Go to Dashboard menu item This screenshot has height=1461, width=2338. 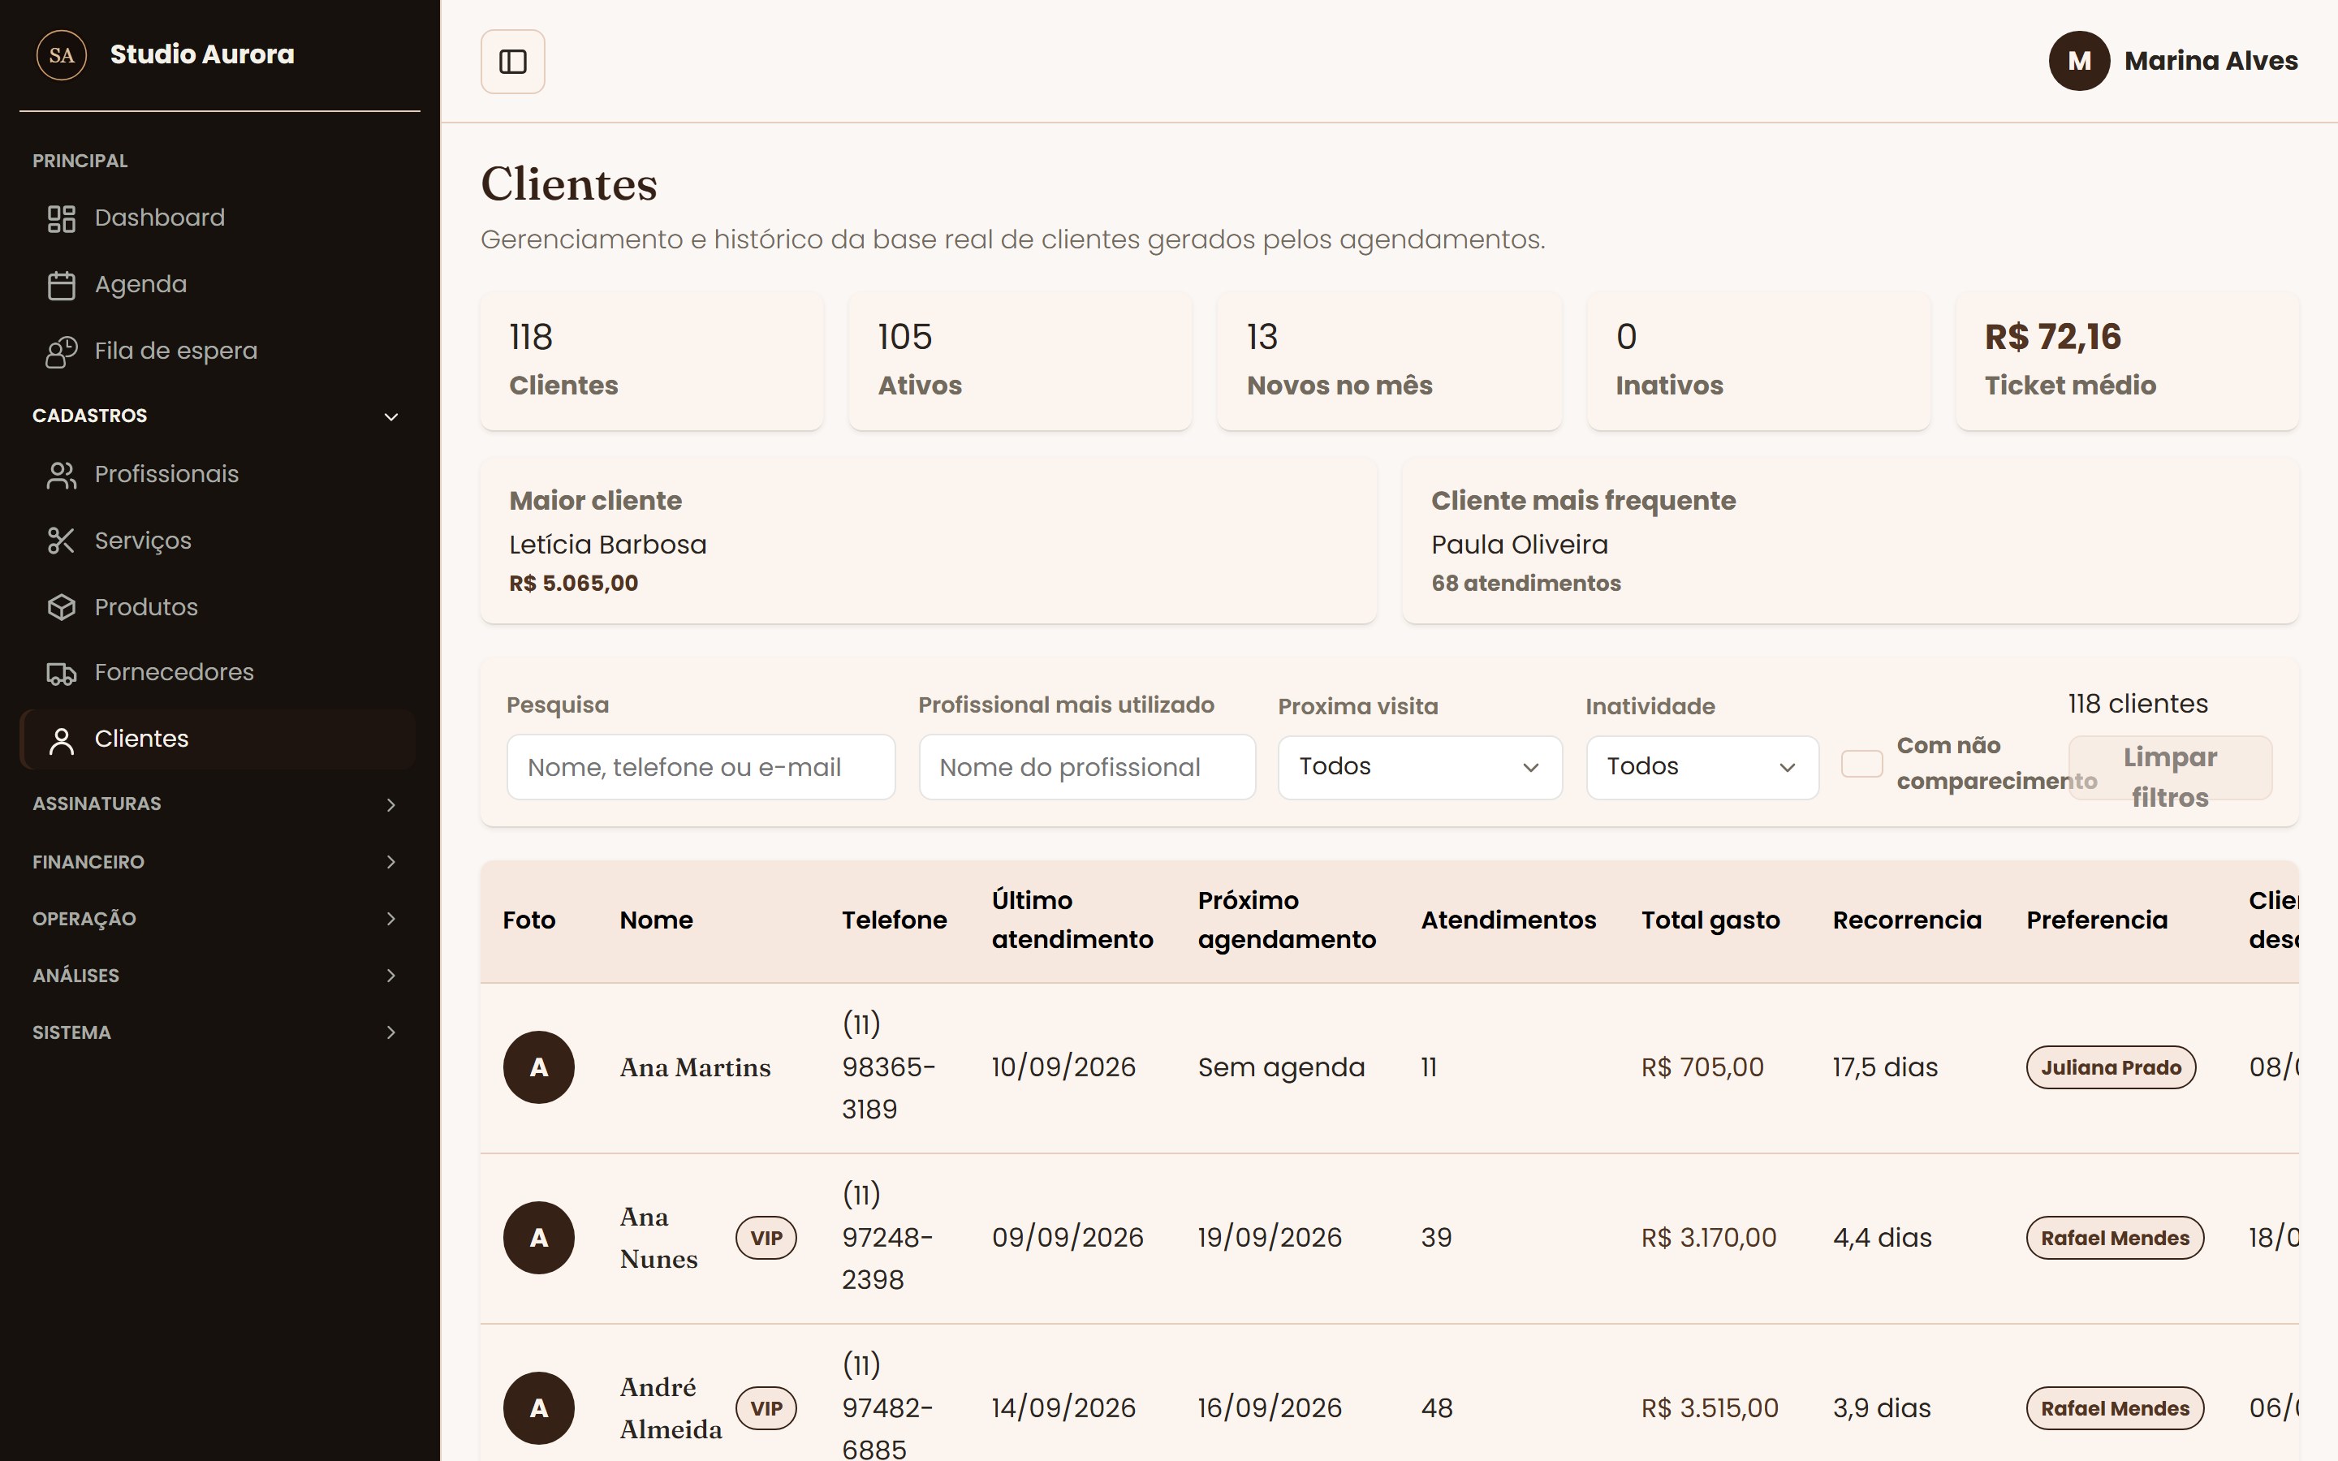[x=218, y=218]
